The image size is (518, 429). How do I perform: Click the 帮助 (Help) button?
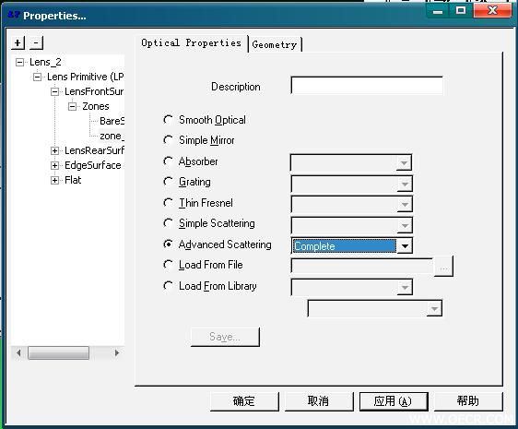[468, 401]
